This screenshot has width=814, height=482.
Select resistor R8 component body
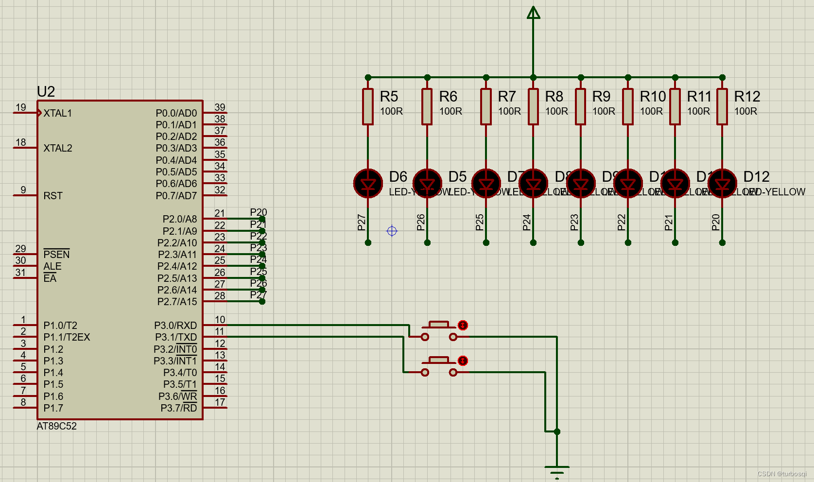533,106
